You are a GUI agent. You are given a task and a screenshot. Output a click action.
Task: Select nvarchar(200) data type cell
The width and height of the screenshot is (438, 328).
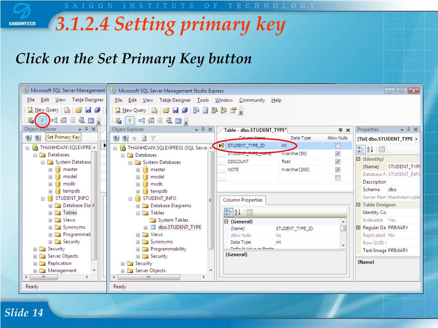[x=301, y=170]
